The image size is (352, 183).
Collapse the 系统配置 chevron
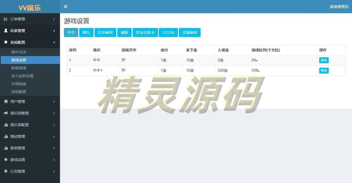coord(54,42)
